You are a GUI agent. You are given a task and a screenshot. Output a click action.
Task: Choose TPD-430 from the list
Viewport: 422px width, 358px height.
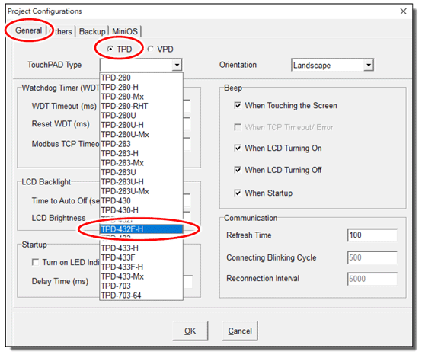point(141,201)
